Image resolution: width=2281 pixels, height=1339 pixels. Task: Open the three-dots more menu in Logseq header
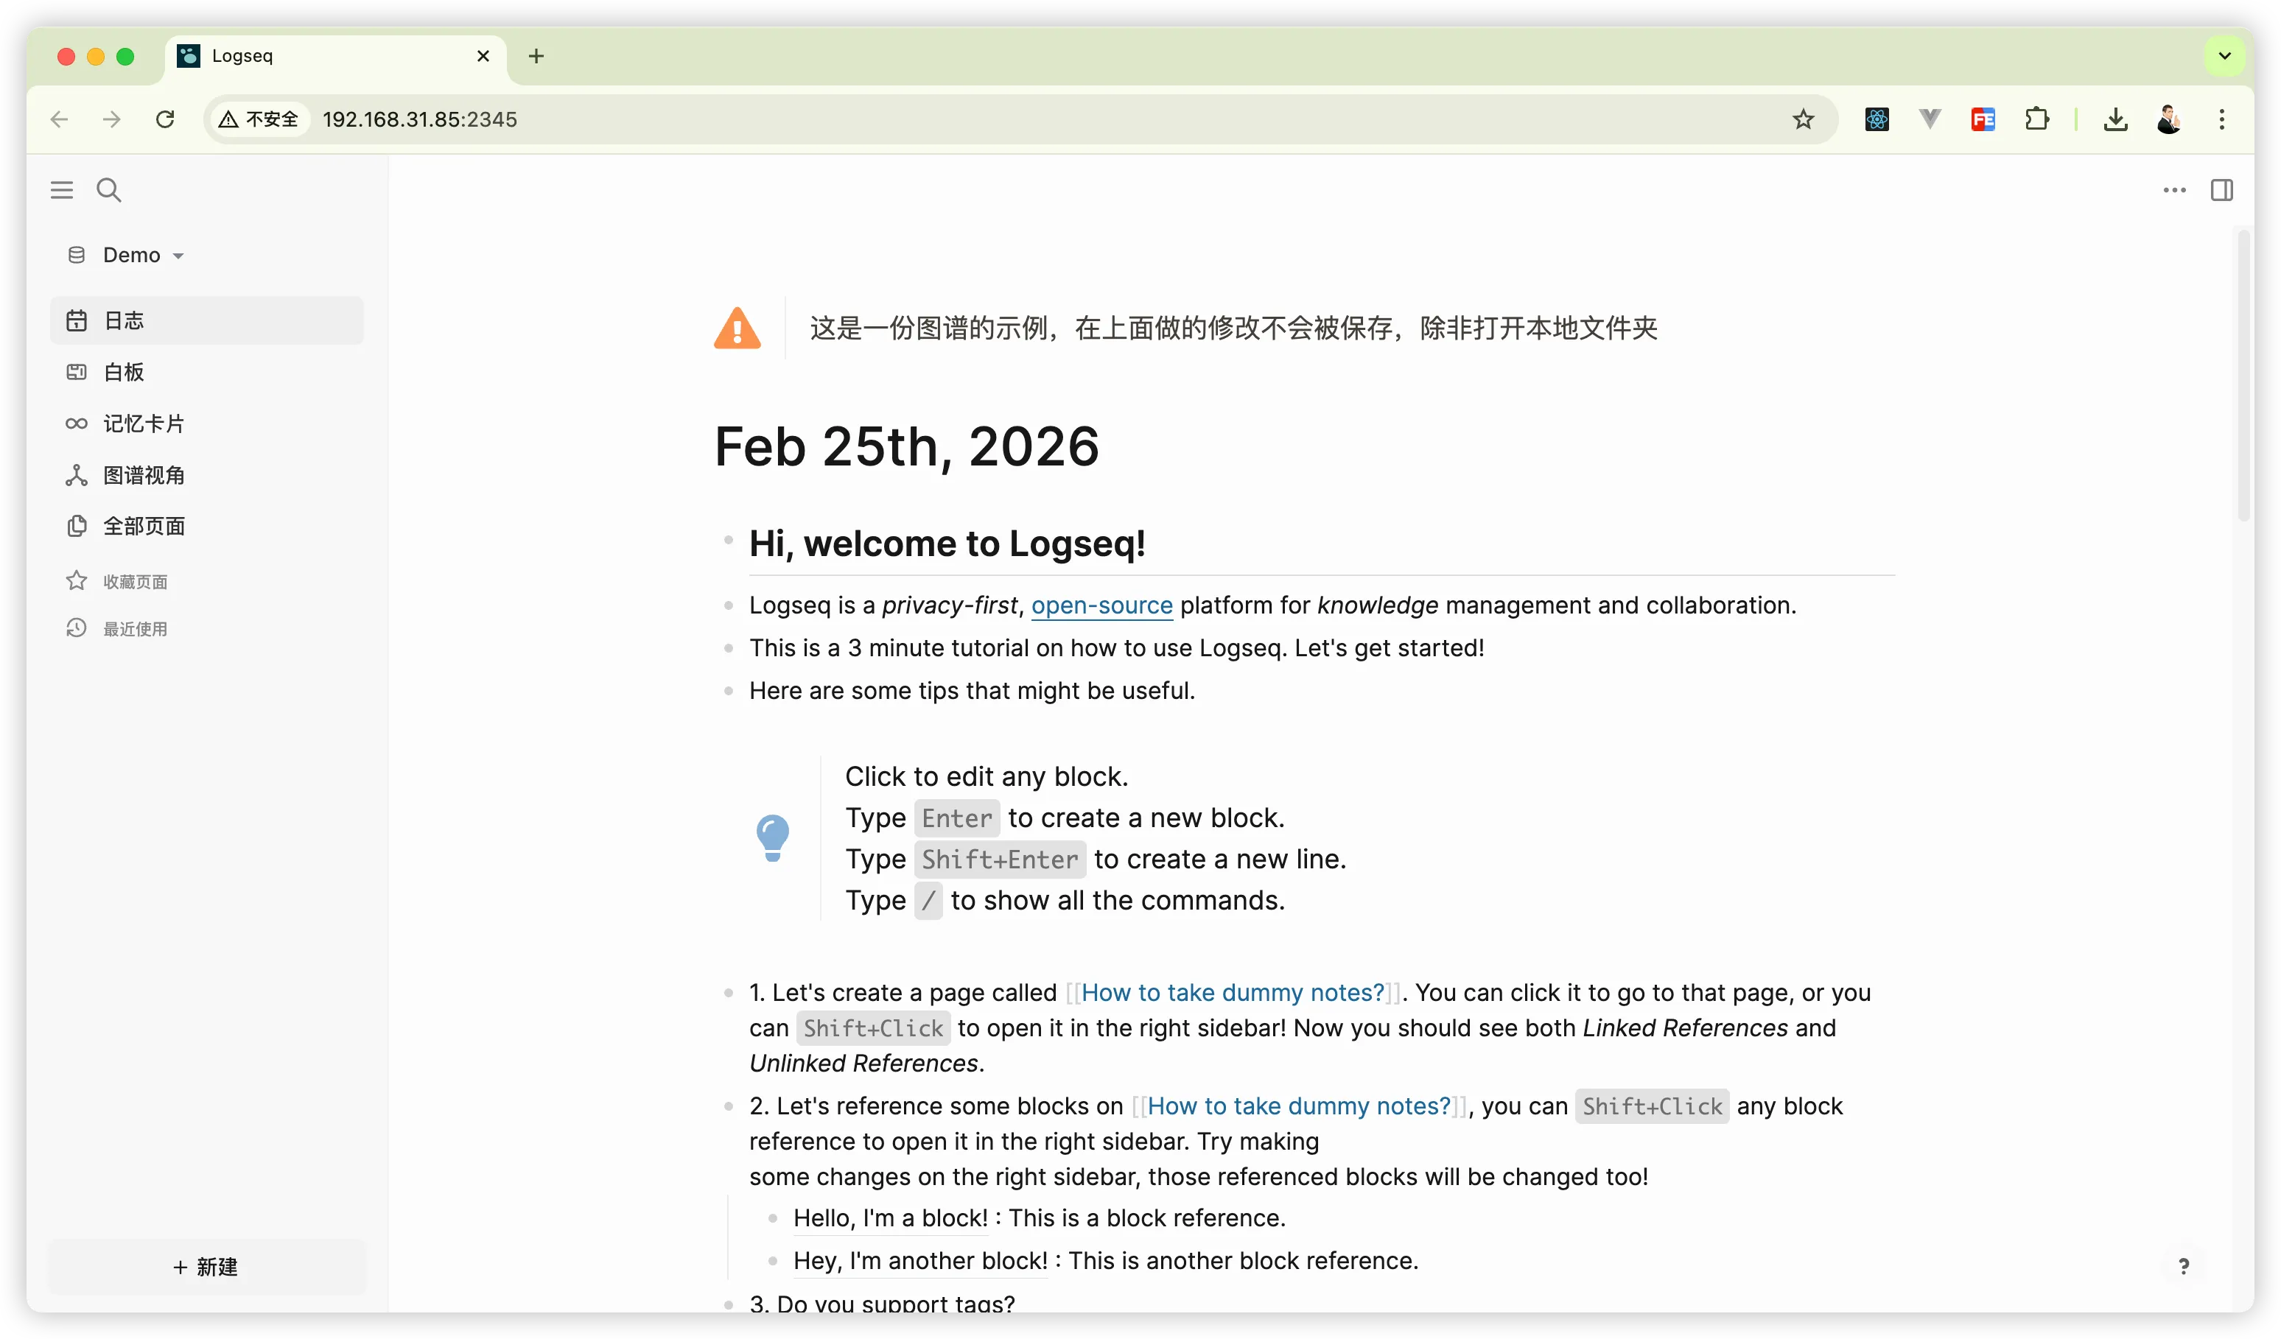[2174, 190]
